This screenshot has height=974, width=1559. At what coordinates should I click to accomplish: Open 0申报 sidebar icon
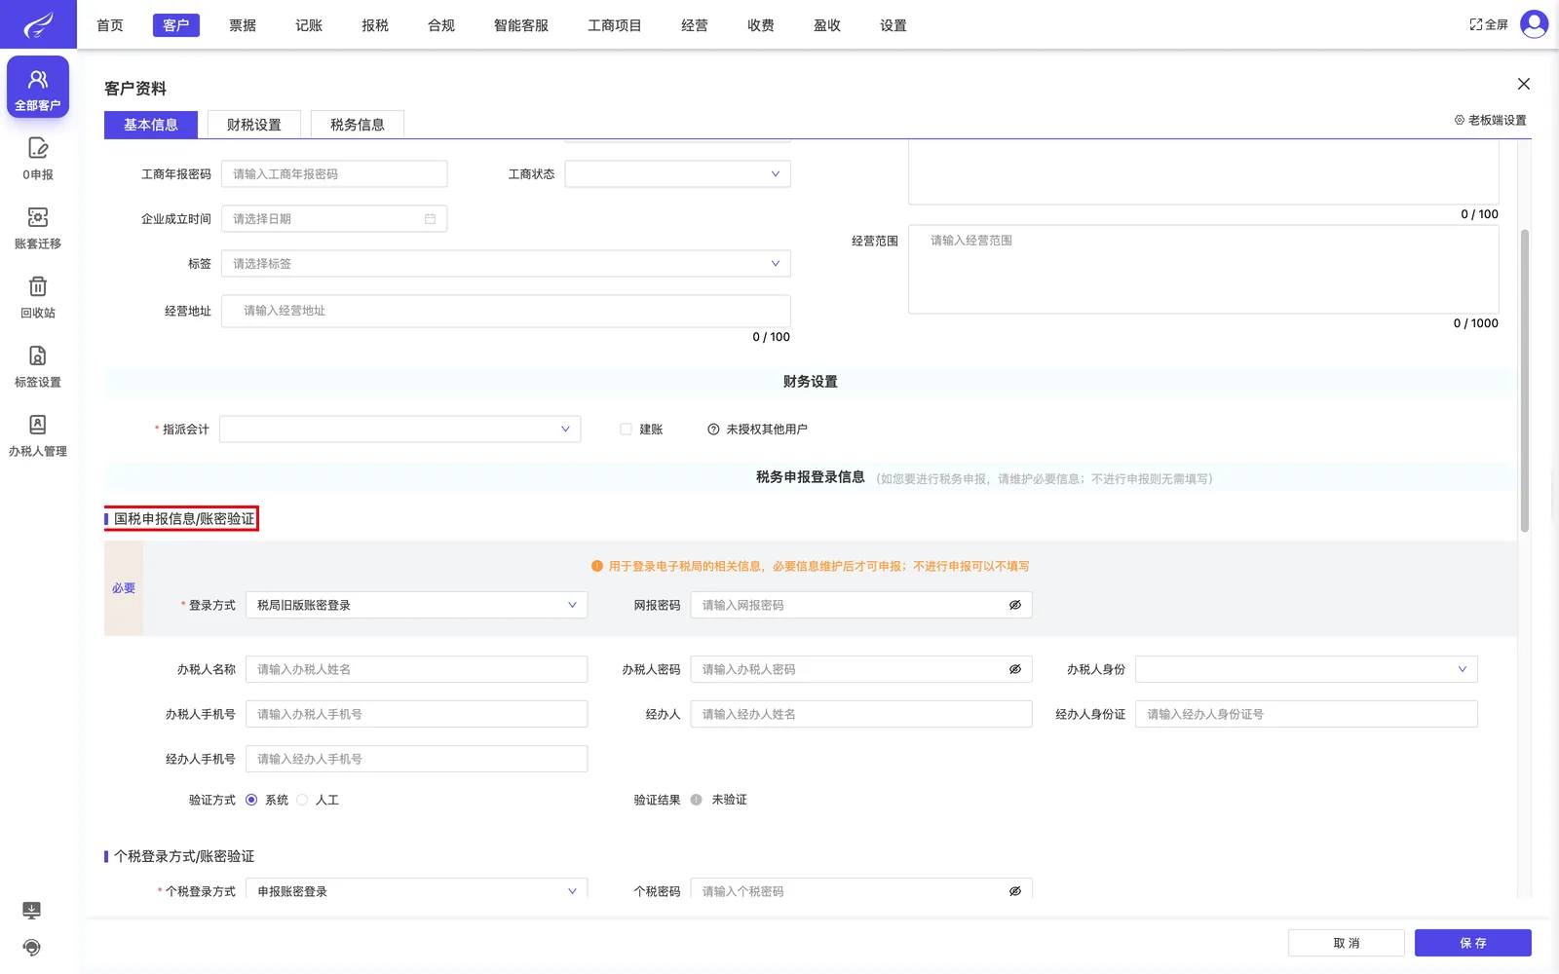pyautogui.click(x=38, y=159)
